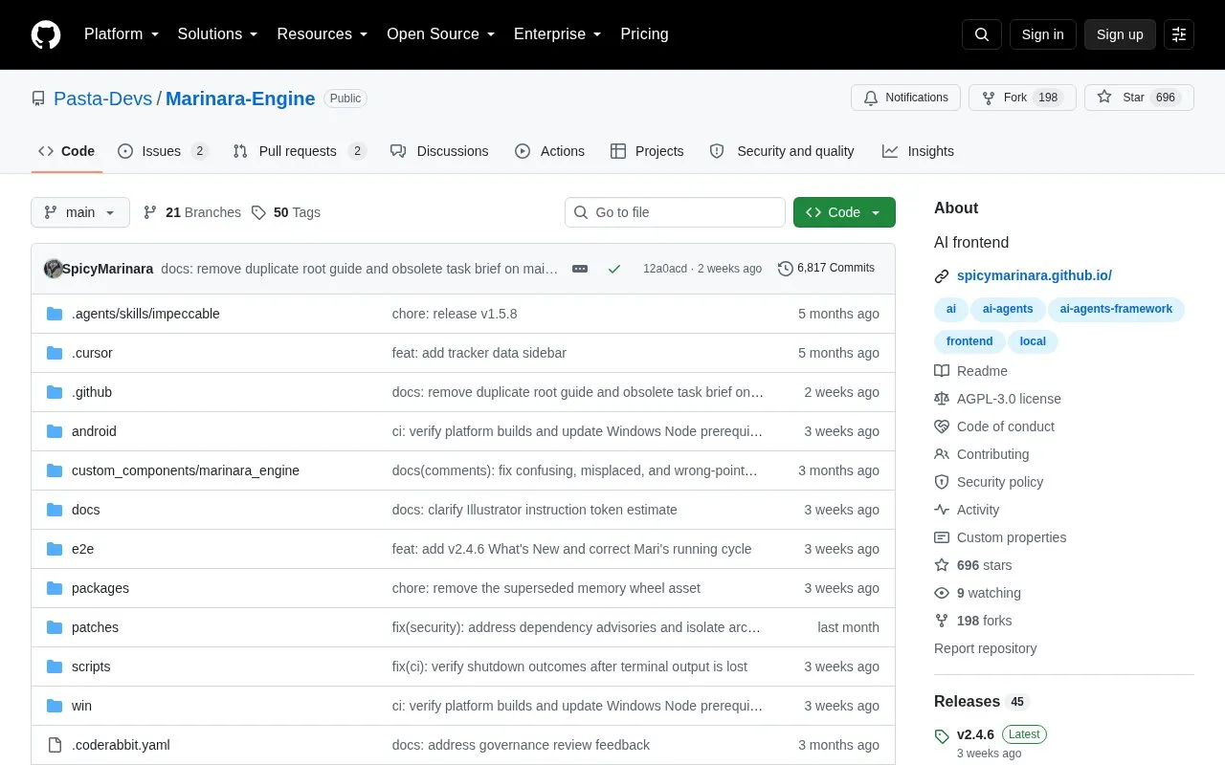1225x765 pixels.
Task: Go to the GitHub homepage logo
Action: [x=46, y=34]
